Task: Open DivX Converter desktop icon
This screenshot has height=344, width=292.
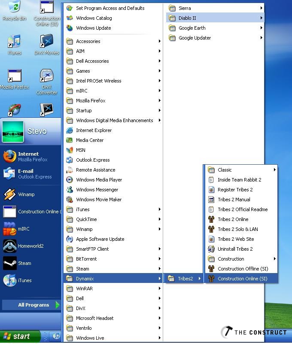Action: coord(46,82)
